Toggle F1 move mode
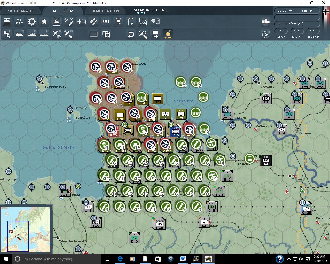This screenshot has width=330, height=264. (x=7, y=34)
